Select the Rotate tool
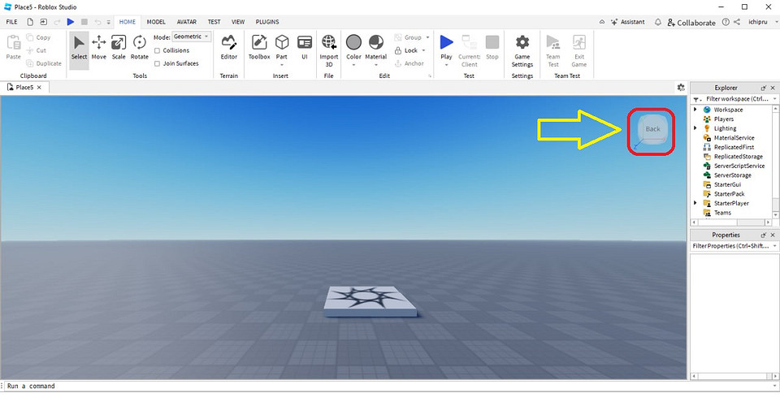The height and width of the screenshot is (406, 780). [140, 46]
